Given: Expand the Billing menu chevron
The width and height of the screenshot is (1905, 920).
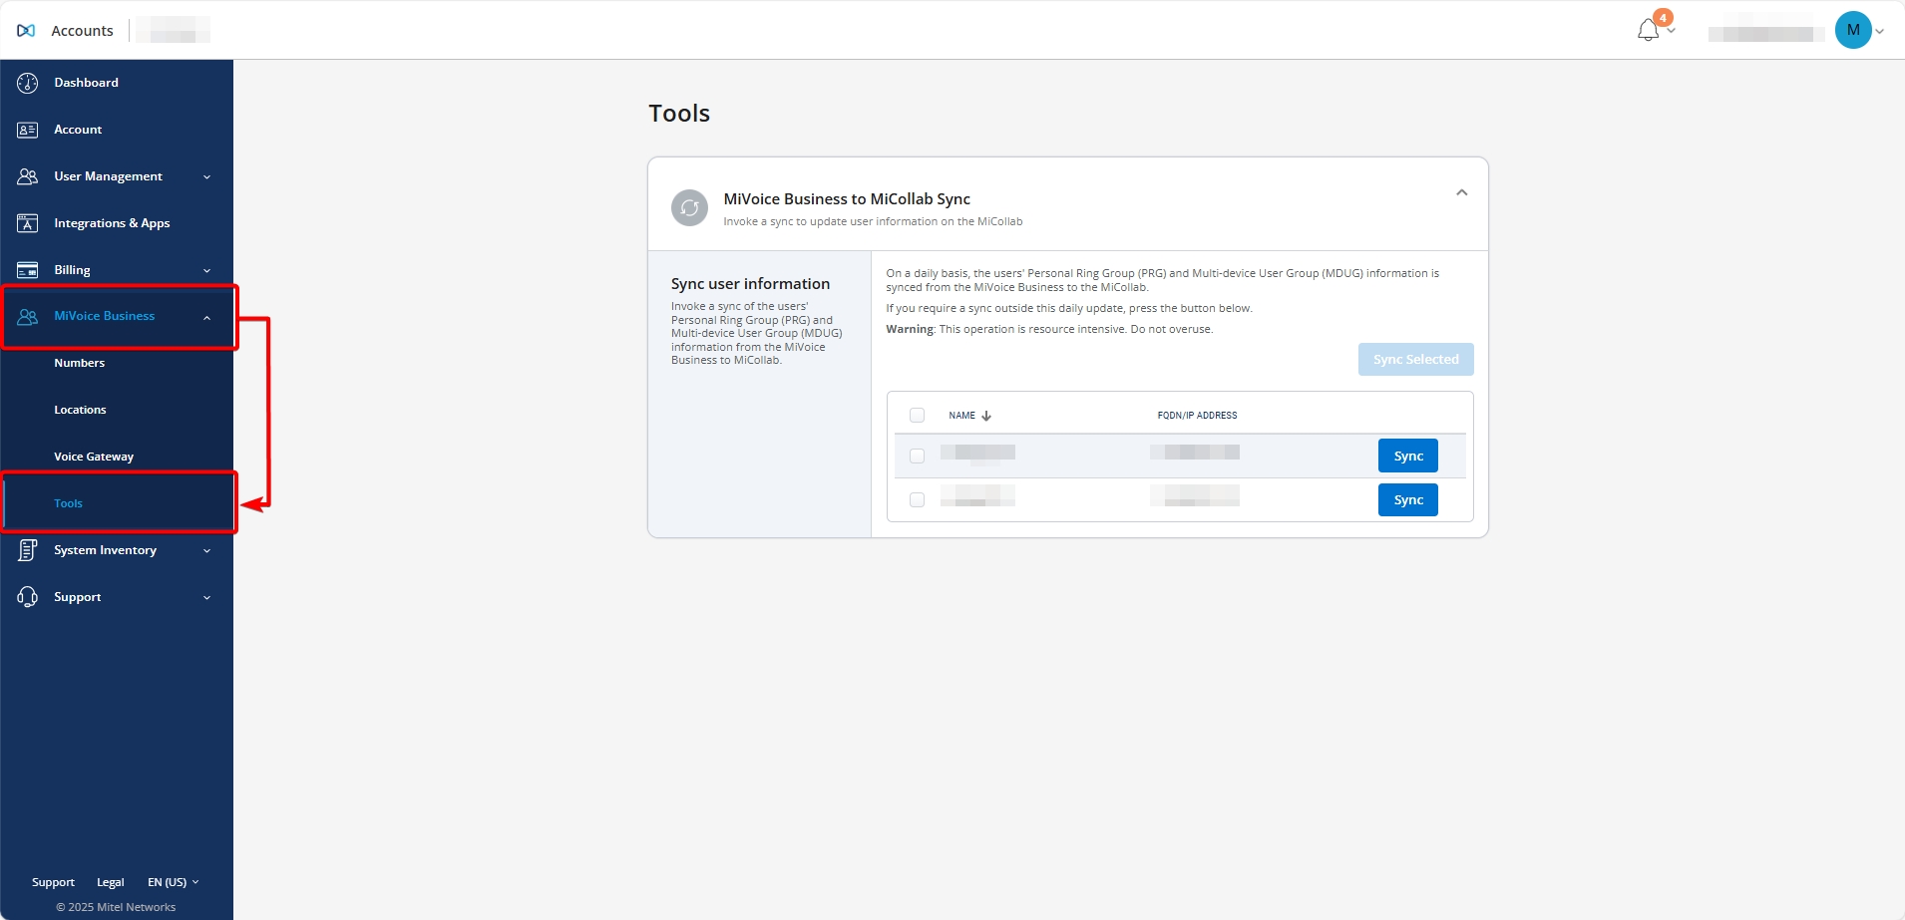Looking at the screenshot, I should (x=207, y=271).
